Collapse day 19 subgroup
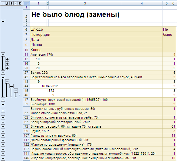Screen dimensions: 177x161 tap(7, 82)
